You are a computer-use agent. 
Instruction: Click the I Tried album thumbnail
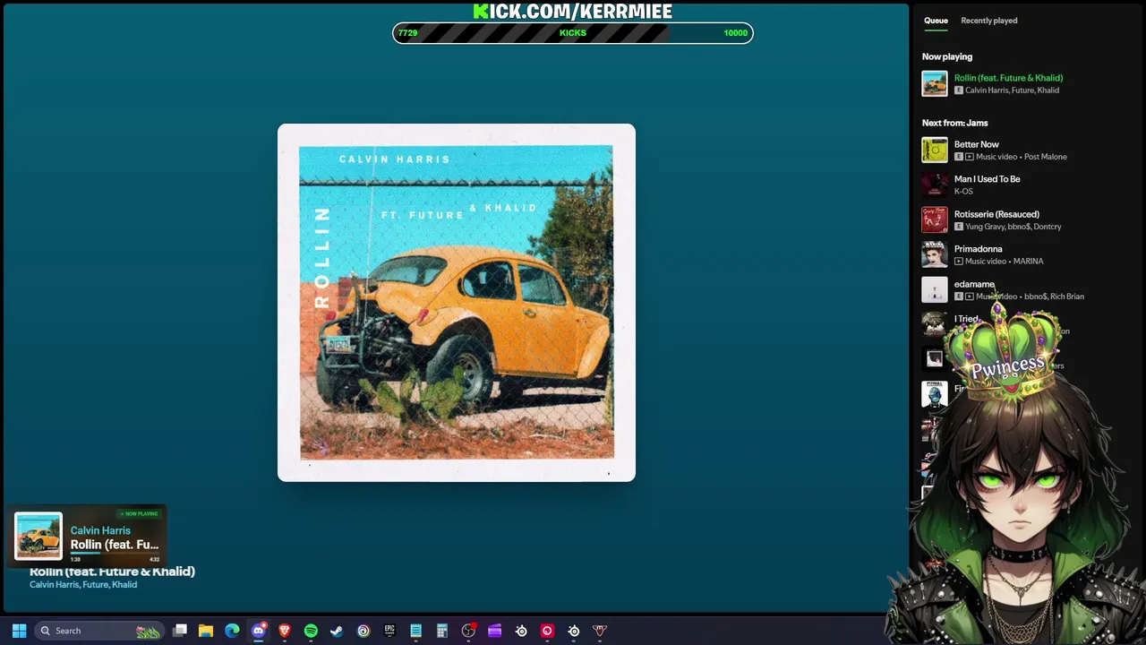[935, 324]
